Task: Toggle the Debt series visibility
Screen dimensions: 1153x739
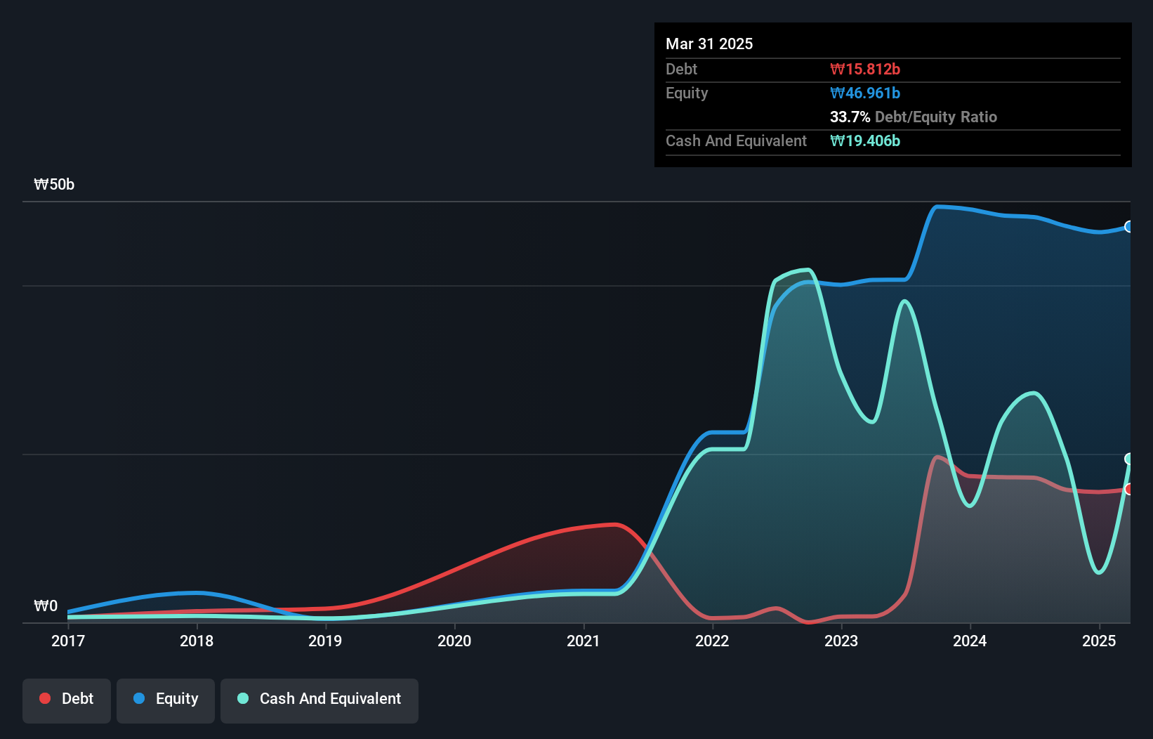Action: [x=67, y=700]
